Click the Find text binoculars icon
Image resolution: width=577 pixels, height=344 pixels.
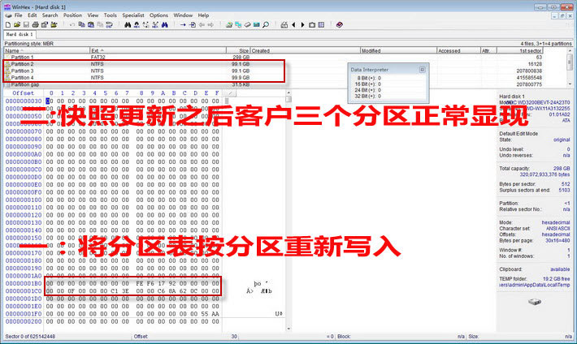click(128, 24)
